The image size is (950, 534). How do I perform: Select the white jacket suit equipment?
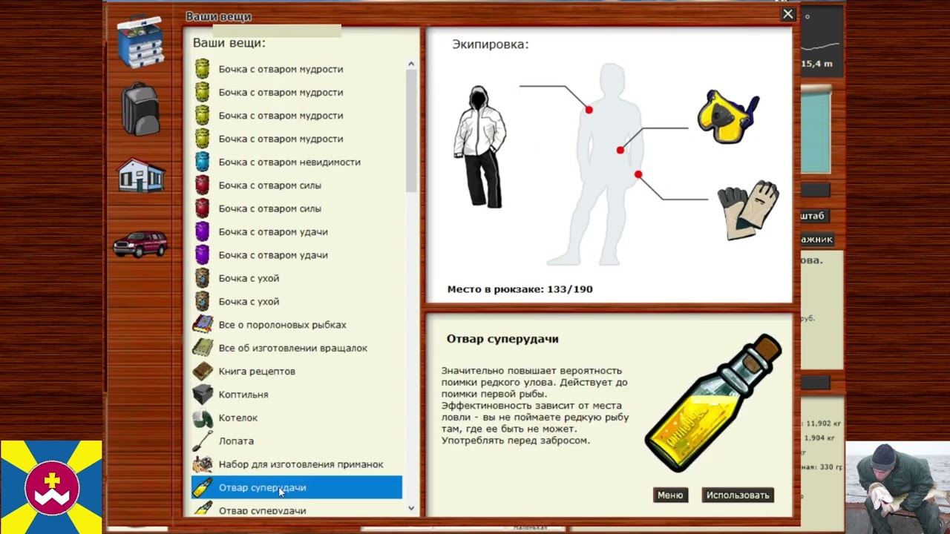480,147
